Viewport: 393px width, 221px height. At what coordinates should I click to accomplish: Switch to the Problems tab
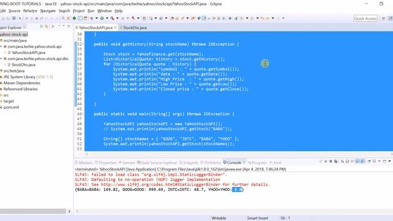(x=211, y=163)
